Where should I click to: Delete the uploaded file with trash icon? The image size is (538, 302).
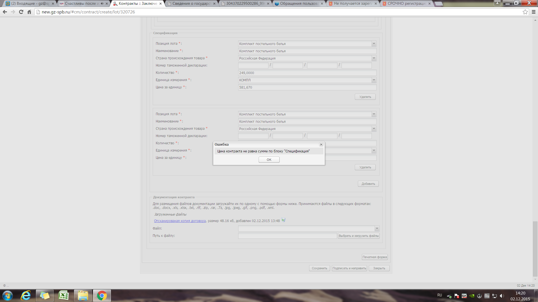283,220
